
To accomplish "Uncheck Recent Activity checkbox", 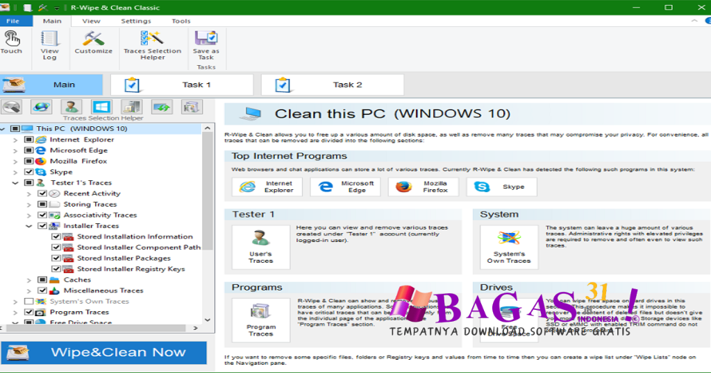I will click(x=42, y=193).
